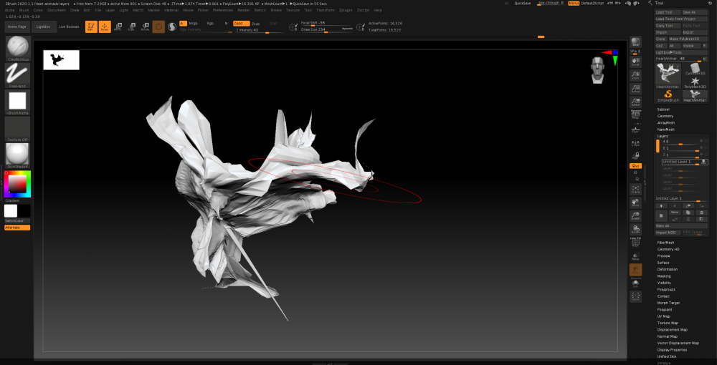Image resolution: width=717 pixels, height=365 pixels.
Task: Activate the Edit mode button
Action: (x=91, y=27)
